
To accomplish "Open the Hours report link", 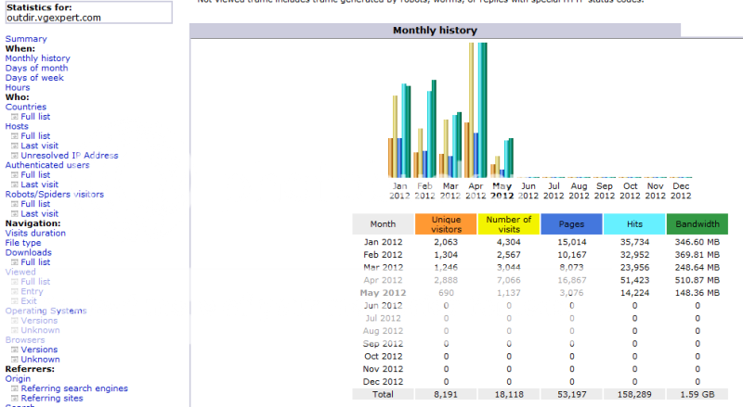I will click(x=18, y=87).
